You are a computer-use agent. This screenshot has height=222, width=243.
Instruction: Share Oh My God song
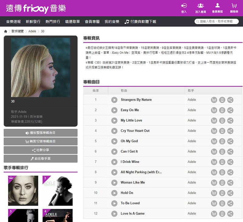[x=230, y=141]
